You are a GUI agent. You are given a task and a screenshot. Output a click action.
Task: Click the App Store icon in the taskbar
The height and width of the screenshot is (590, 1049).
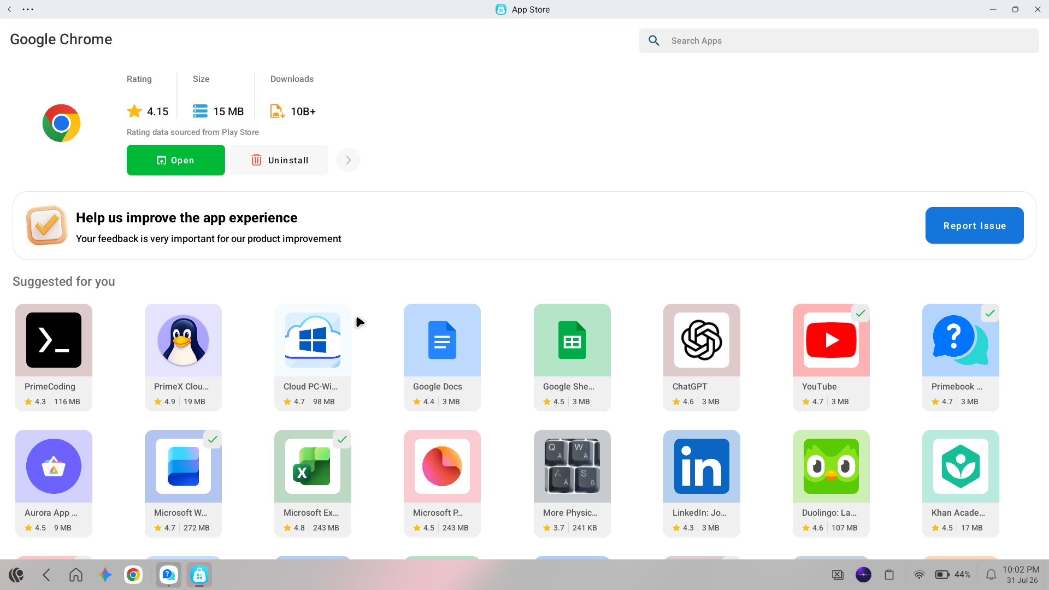[x=199, y=575]
